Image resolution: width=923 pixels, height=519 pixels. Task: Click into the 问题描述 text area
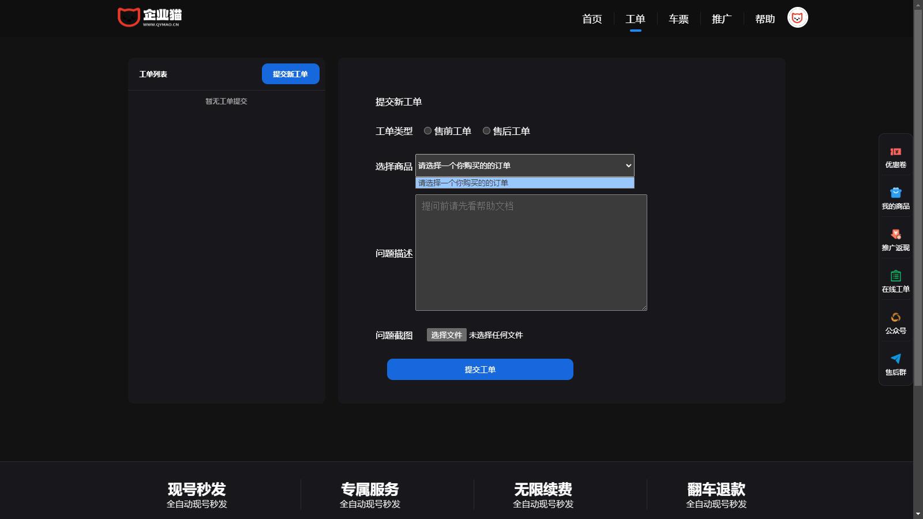tap(531, 253)
